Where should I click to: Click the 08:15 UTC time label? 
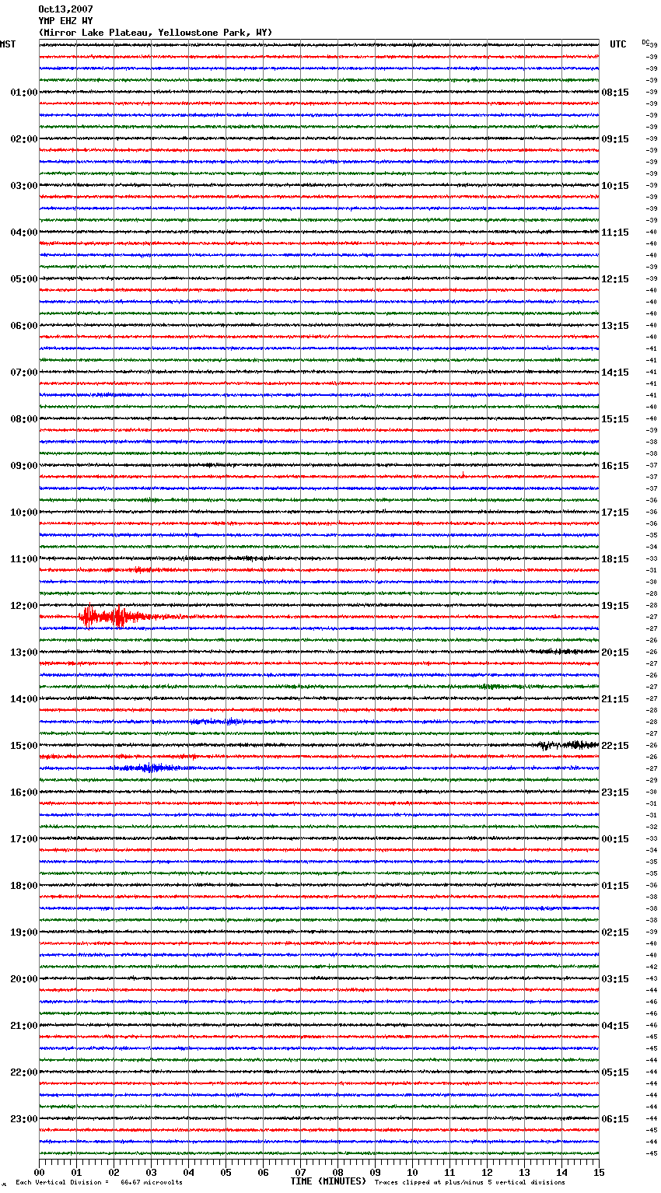(x=615, y=93)
